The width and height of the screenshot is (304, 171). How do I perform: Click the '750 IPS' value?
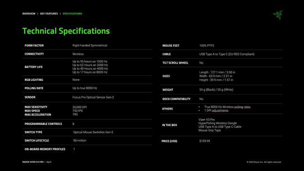(x=78, y=111)
